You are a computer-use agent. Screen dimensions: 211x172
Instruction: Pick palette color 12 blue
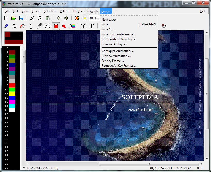click(12, 98)
